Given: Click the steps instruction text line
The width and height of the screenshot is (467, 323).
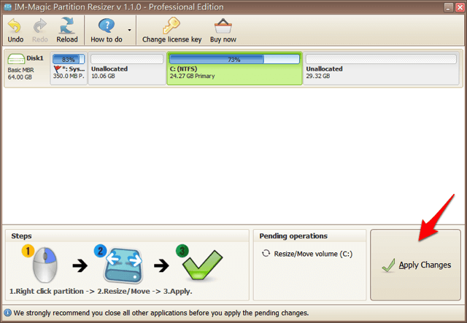Looking at the screenshot, I should 101,291.
